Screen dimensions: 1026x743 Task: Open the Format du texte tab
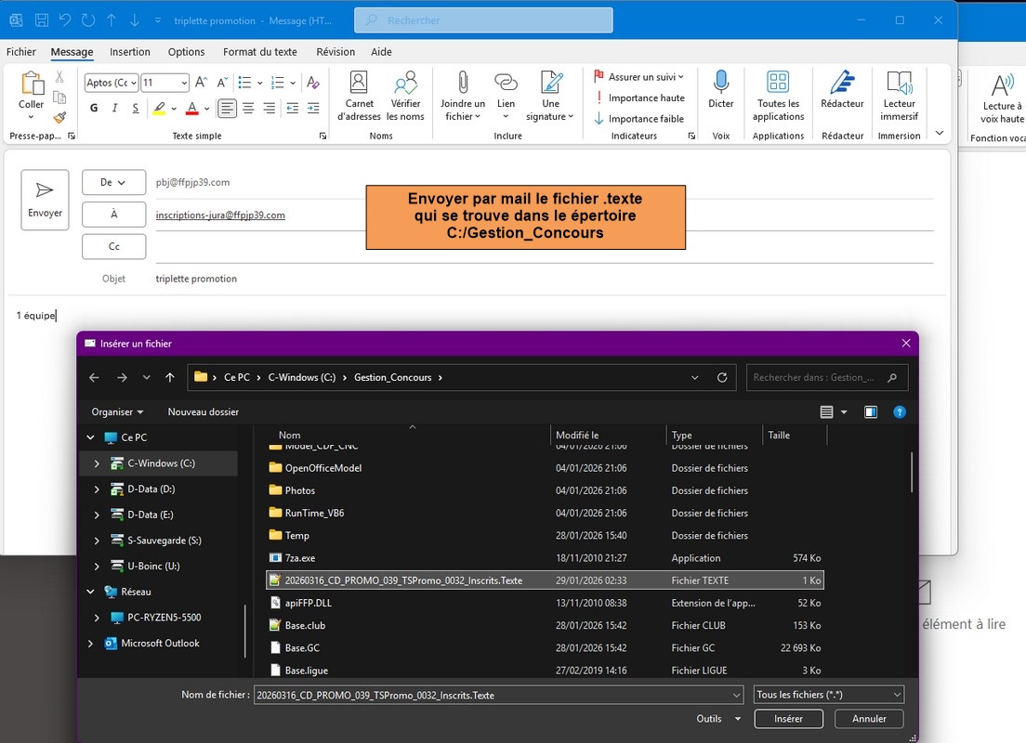pyautogui.click(x=260, y=52)
